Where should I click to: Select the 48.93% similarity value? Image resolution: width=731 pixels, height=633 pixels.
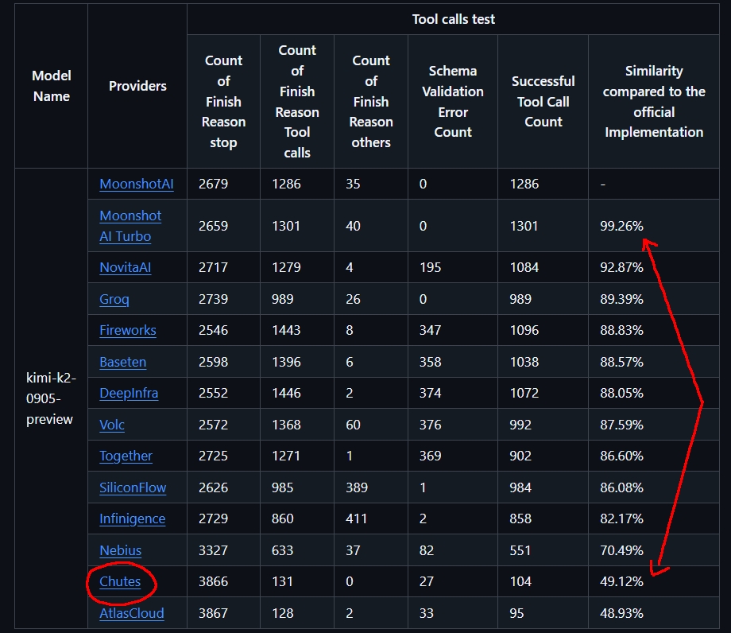[621, 613]
